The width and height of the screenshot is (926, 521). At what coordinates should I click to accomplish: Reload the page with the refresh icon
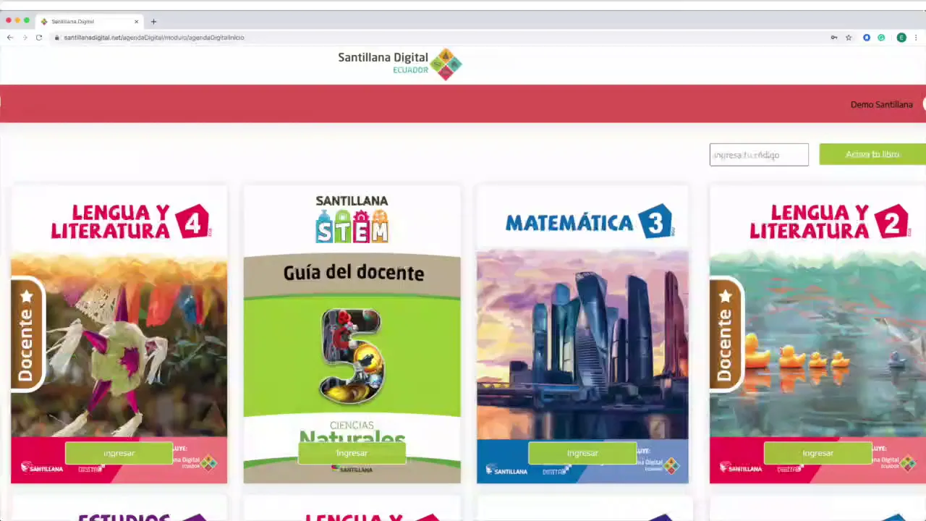point(39,38)
